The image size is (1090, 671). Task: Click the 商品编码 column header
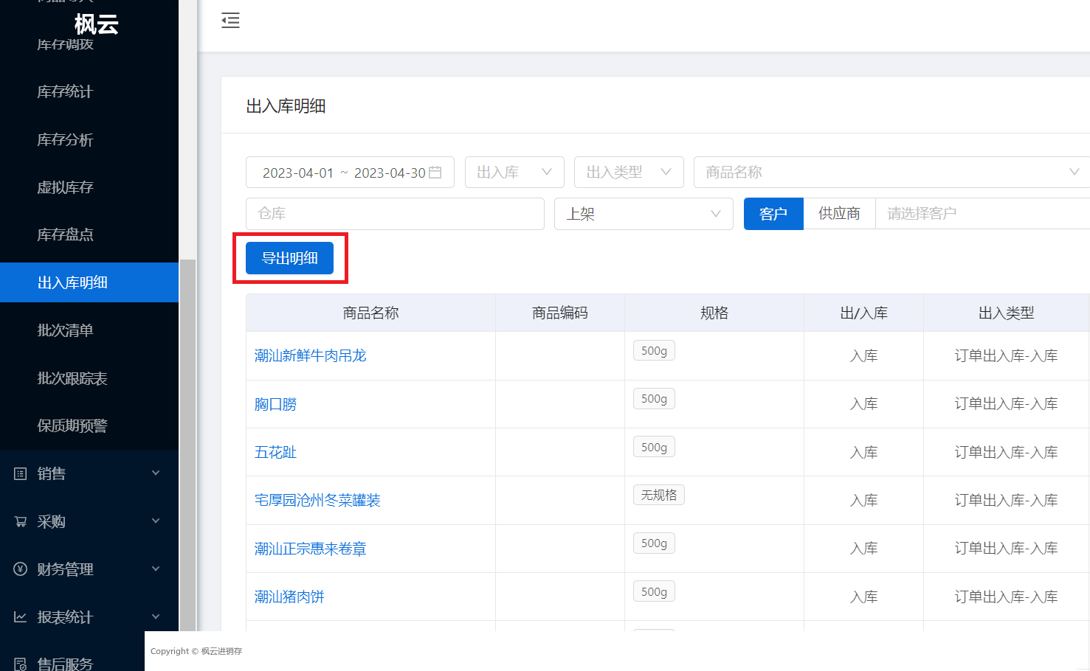[x=560, y=313]
